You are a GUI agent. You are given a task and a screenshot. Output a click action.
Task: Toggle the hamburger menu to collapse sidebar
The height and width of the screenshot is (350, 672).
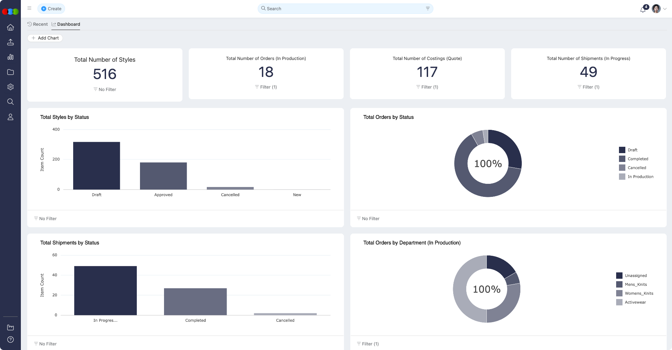point(29,8)
